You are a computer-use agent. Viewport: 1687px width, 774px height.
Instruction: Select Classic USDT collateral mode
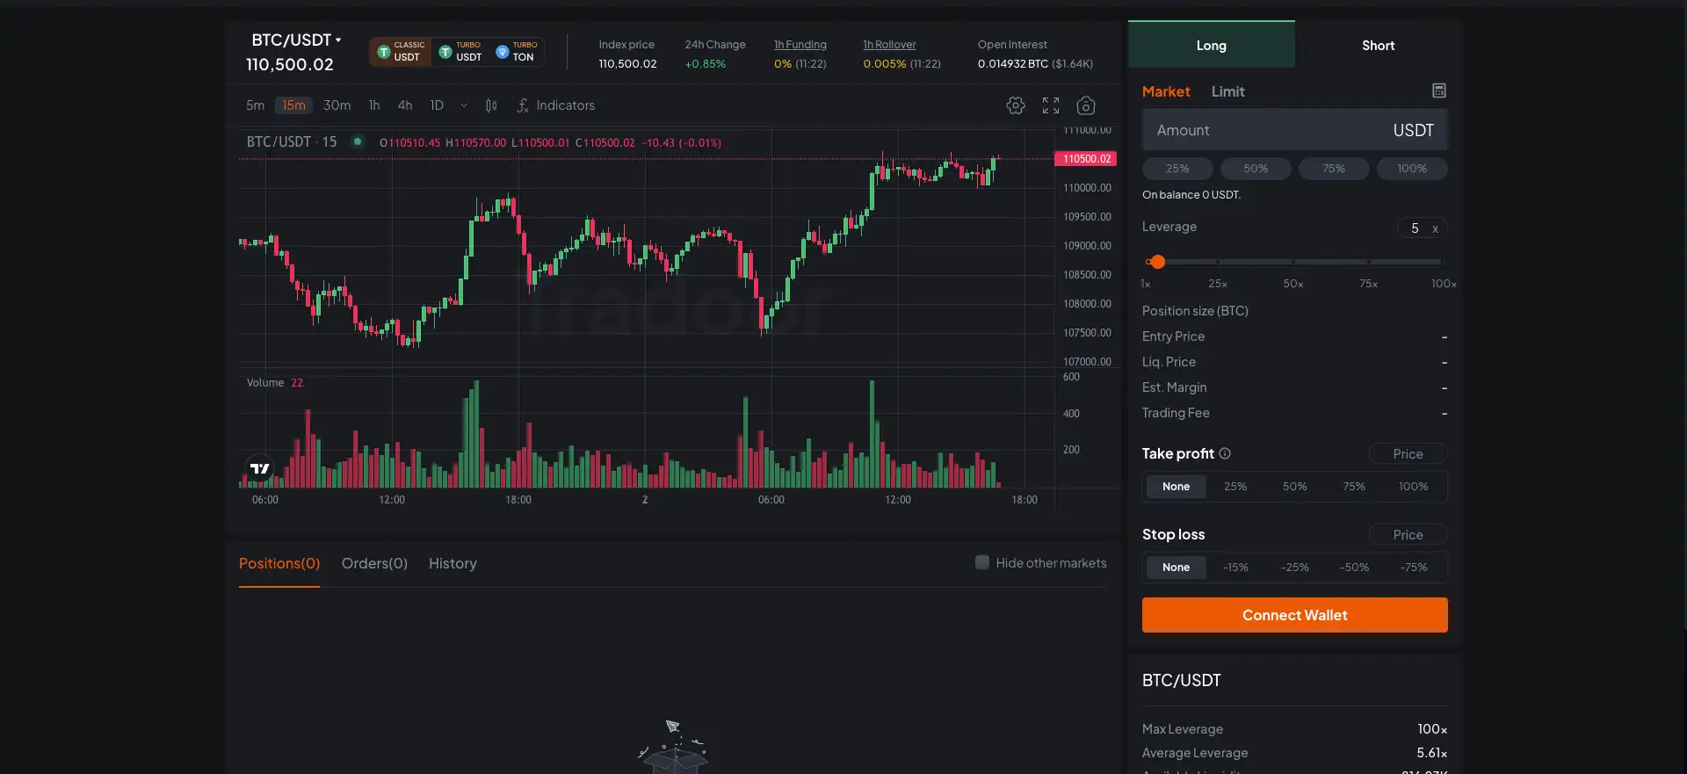tap(401, 52)
